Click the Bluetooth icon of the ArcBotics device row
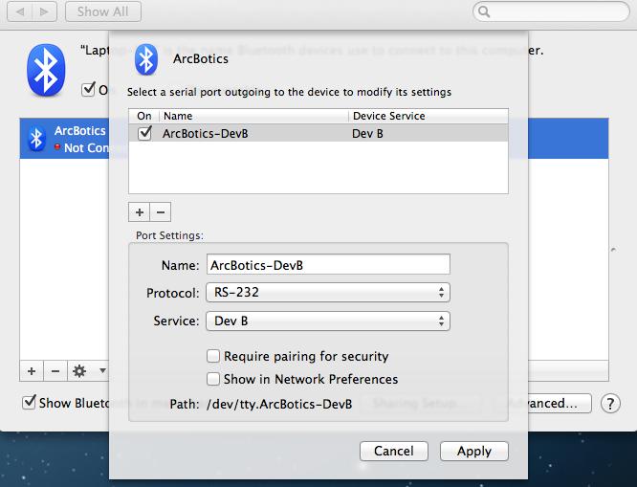The height and width of the screenshot is (487, 637). click(x=36, y=139)
